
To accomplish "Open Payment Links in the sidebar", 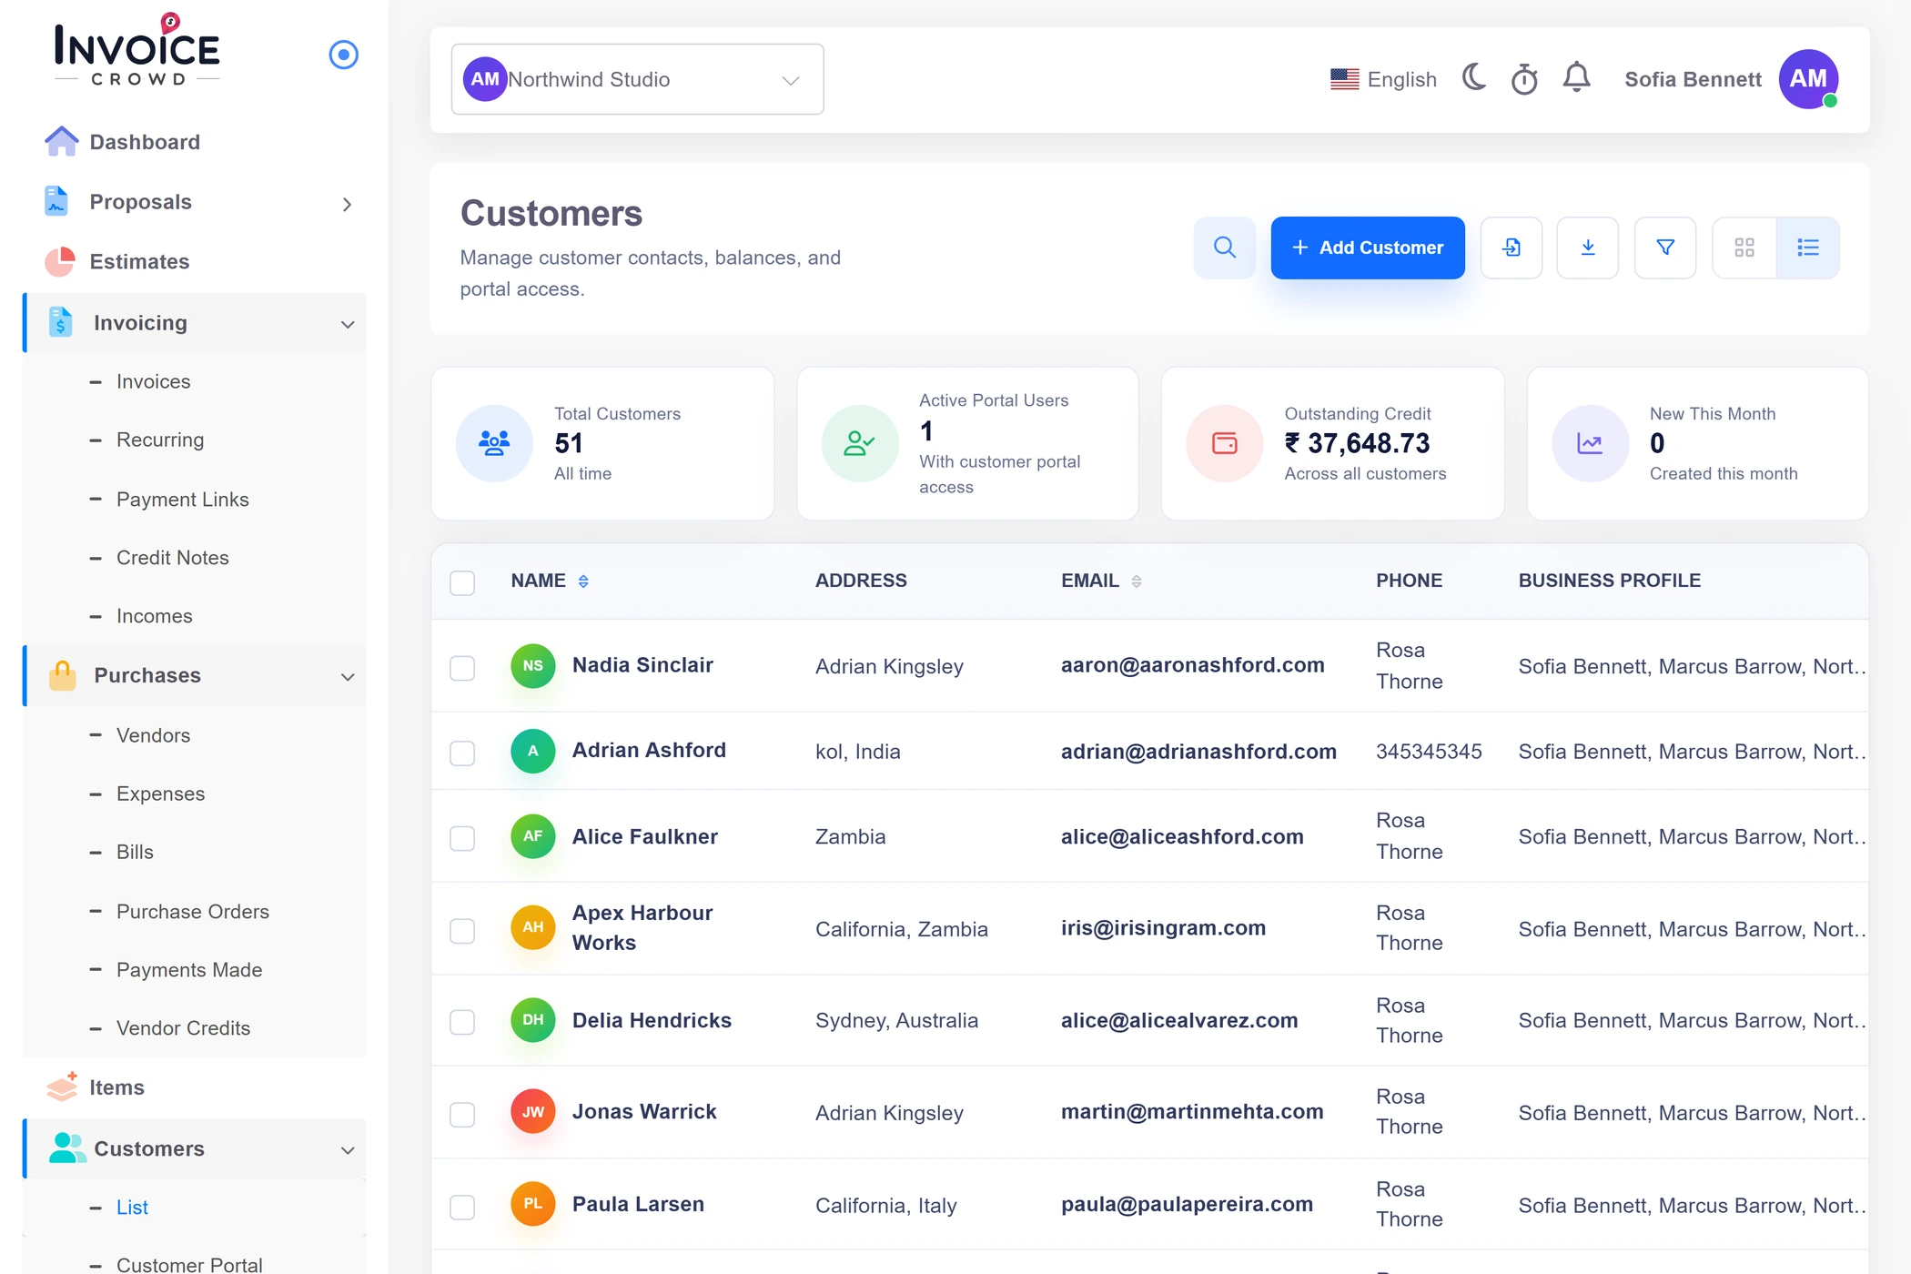I will point(183,499).
